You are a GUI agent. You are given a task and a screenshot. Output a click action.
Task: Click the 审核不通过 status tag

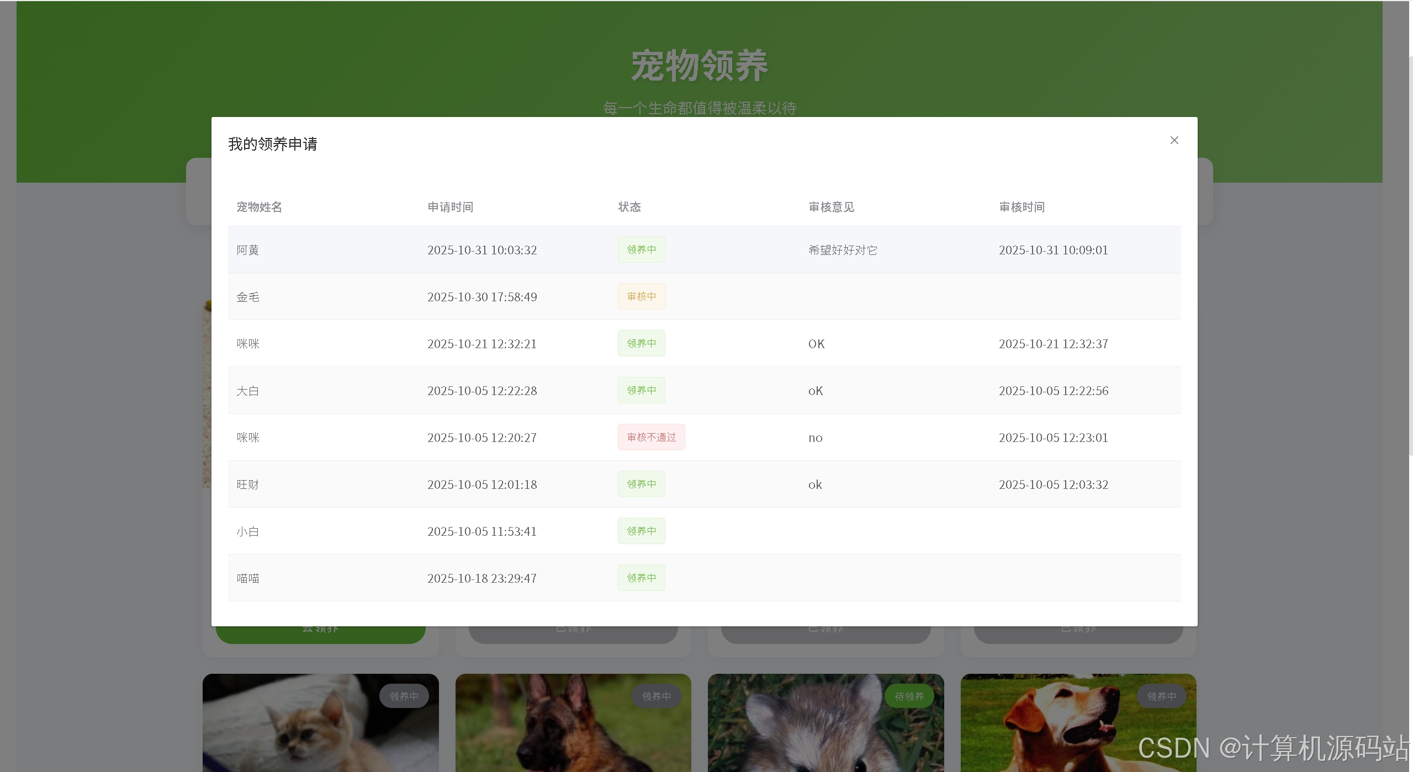tap(652, 437)
